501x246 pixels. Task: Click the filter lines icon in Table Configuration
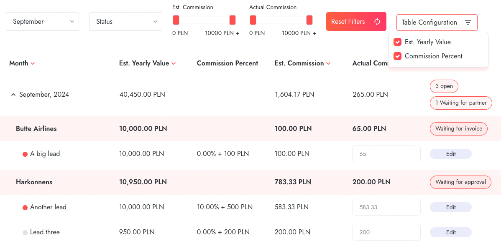pyautogui.click(x=468, y=23)
